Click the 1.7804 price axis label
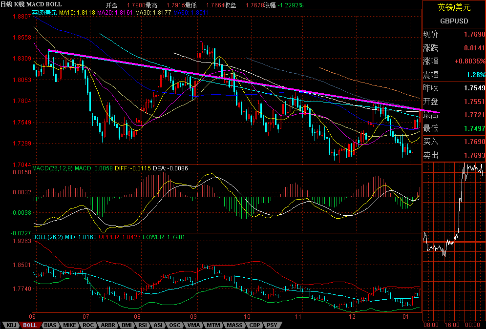 click(x=22, y=101)
